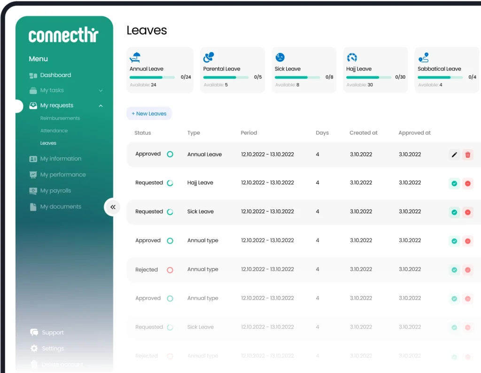This screenshot has width=481, height=373.
Task: Open the Reimbursements submenu item
Action: 60,118
